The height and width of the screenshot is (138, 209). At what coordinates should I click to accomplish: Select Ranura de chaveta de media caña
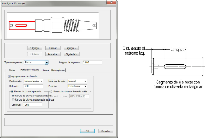click(x=51, y=92)
